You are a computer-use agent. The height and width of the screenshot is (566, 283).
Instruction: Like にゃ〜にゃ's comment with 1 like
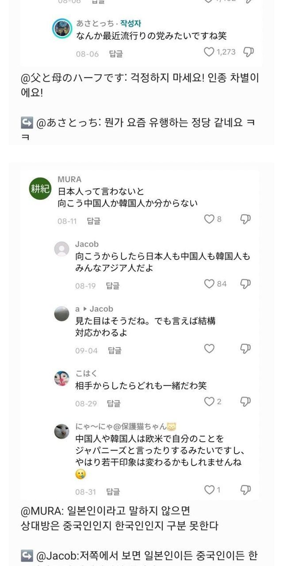tap(209, 490)
